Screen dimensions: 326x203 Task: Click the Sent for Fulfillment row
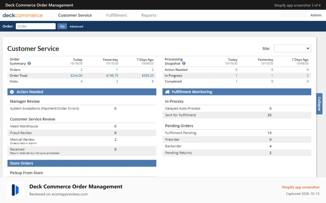(237, 115)
